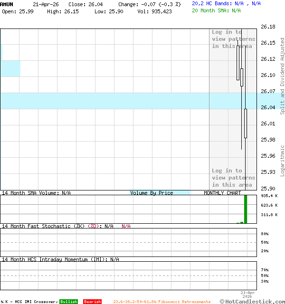Click the Volume By Price label
Image resolution: width=285 pixels, height=304 pixels.
(x=152, y=193)
